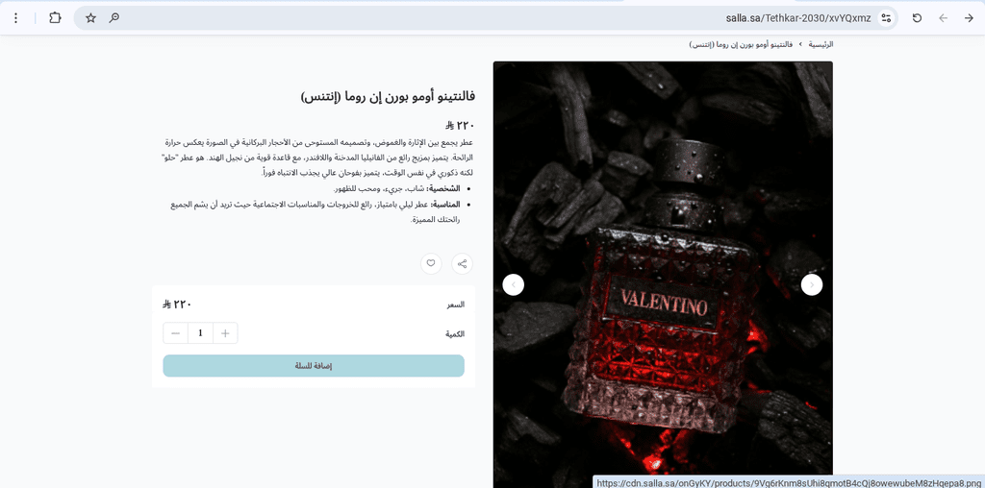The width and height of the screenshot is (985, 488).
Task: Reload the page
Action: coord(917,18)
